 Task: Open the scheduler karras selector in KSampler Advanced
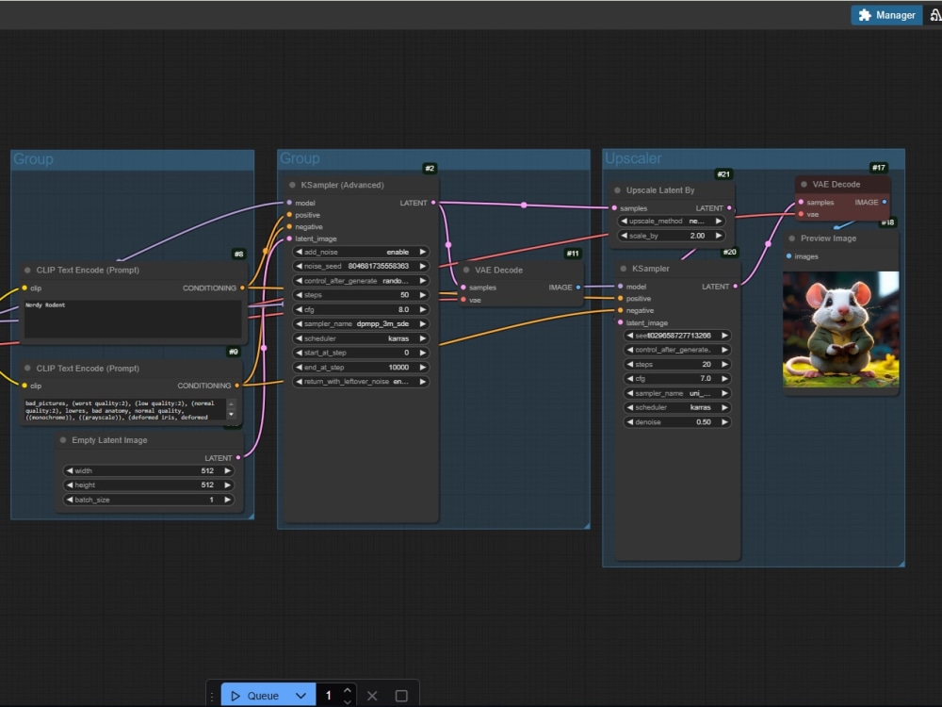coord(361,338)
